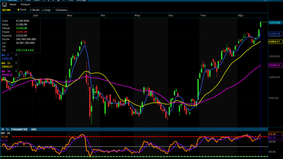Refresh the RSI indicator panel
Image resolution: width=283 pixels, height=159 pixels.
7,129
